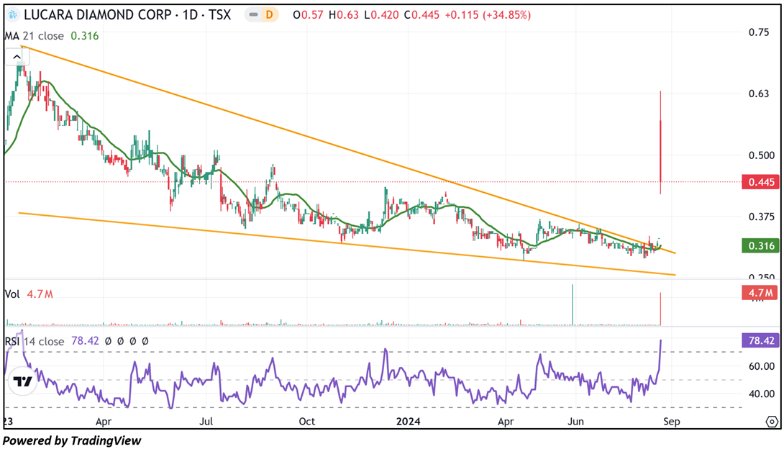Select the LUCARA DIAMOND CORP title
This screenshot has width=784, height=449.
[x=98, y=15]
